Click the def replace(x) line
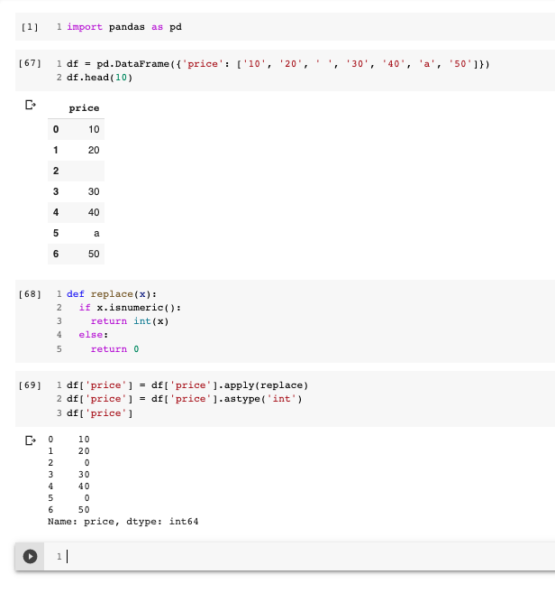 pyautogui.click(x=112, y=294)
